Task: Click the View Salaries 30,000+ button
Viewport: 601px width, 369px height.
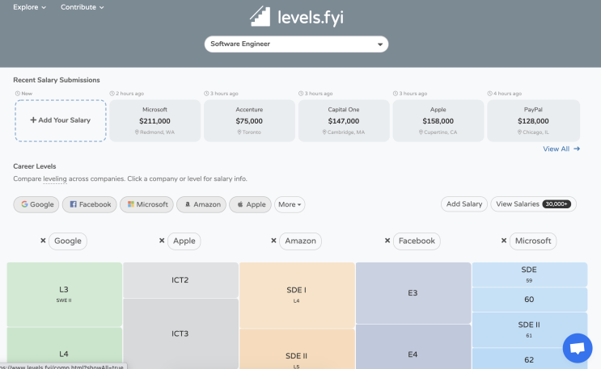Action: [x=534, y=204]
